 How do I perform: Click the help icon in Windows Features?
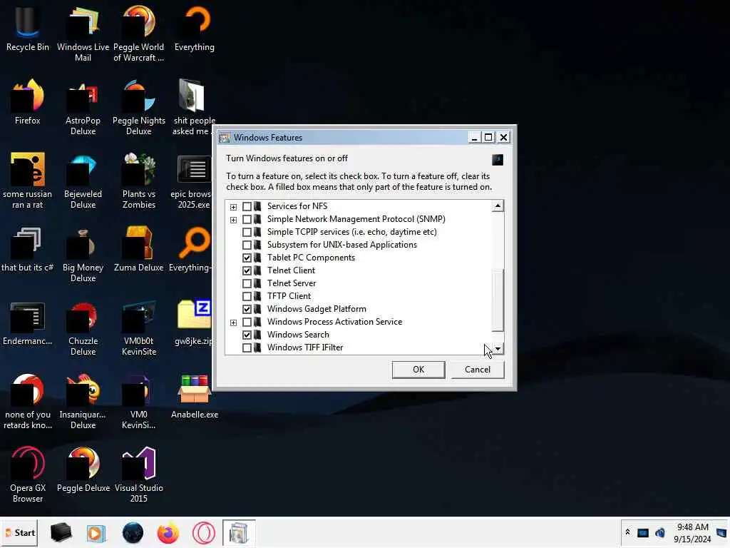497,160
